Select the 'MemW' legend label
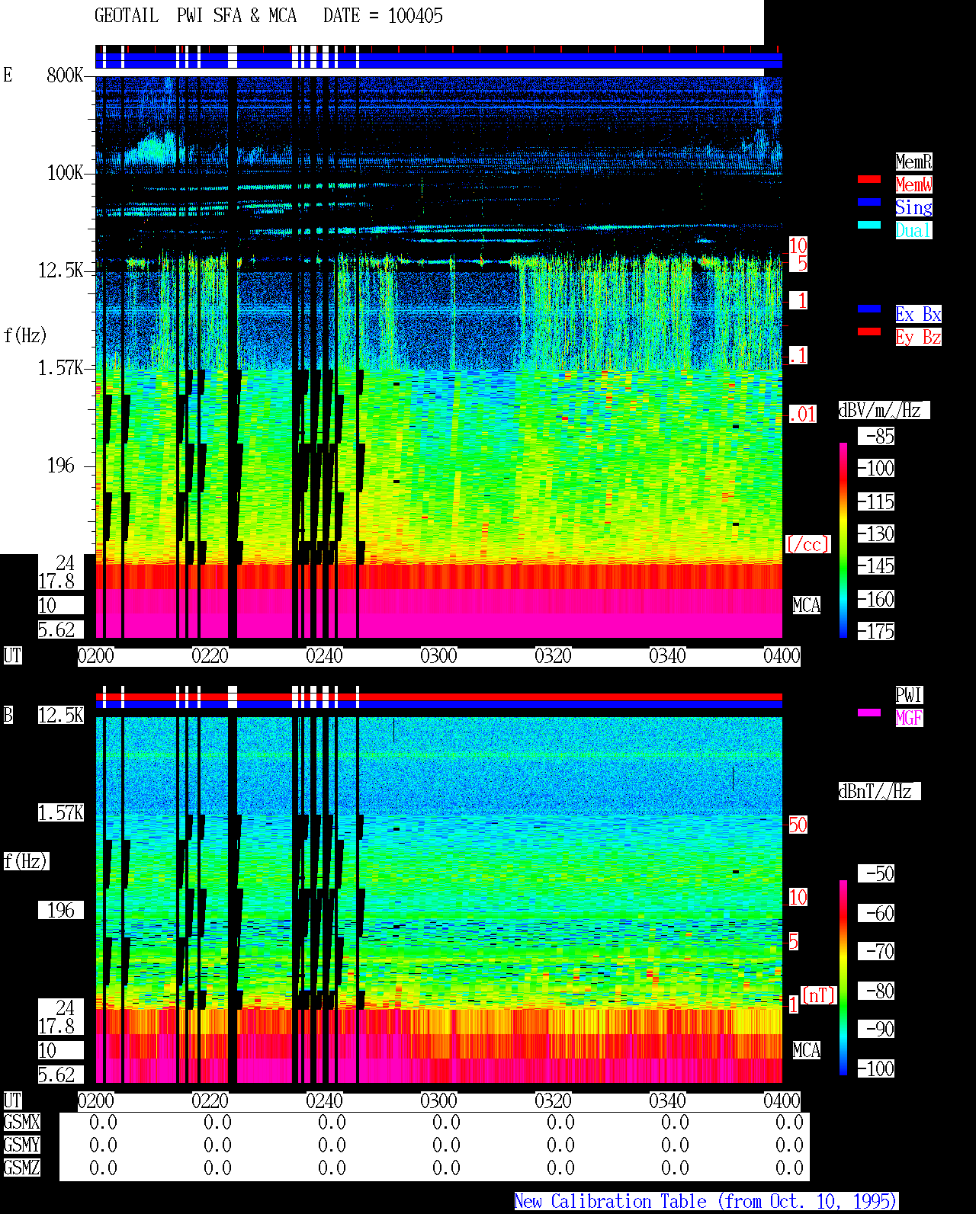 tap(913, 184)
